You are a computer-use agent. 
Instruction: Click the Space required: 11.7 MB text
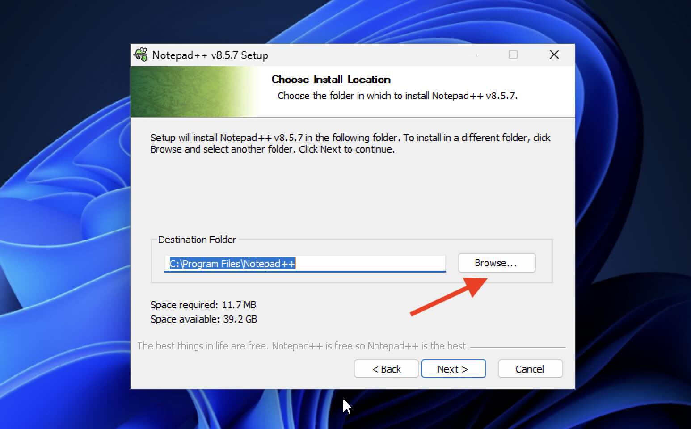pos(203,304)
